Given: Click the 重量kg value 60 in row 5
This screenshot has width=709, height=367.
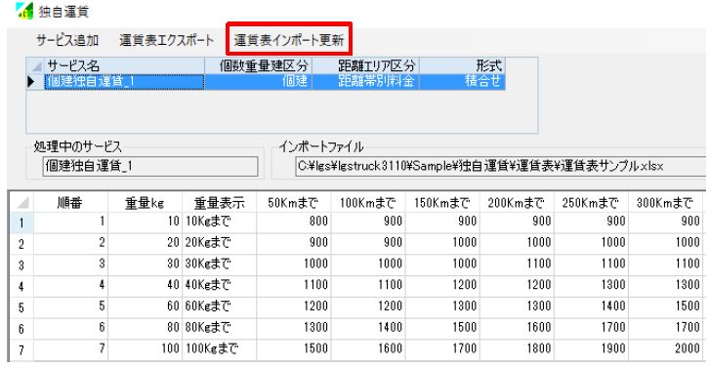Looking at the screenshot, I should (x=146, y=306).
